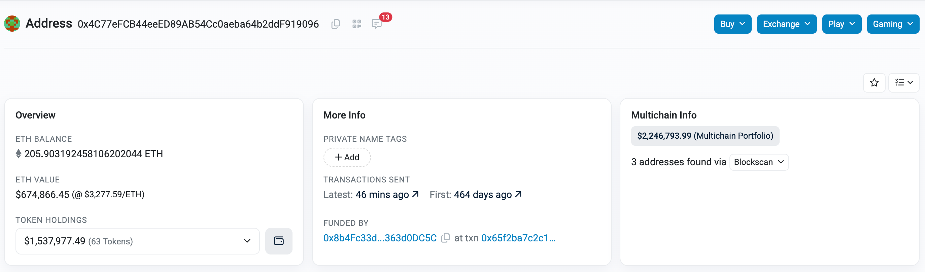Open the list options dropdown
925x272 pixels.
903,82
